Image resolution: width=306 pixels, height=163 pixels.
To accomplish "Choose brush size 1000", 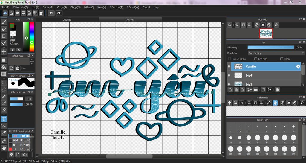I will [293, 150].
